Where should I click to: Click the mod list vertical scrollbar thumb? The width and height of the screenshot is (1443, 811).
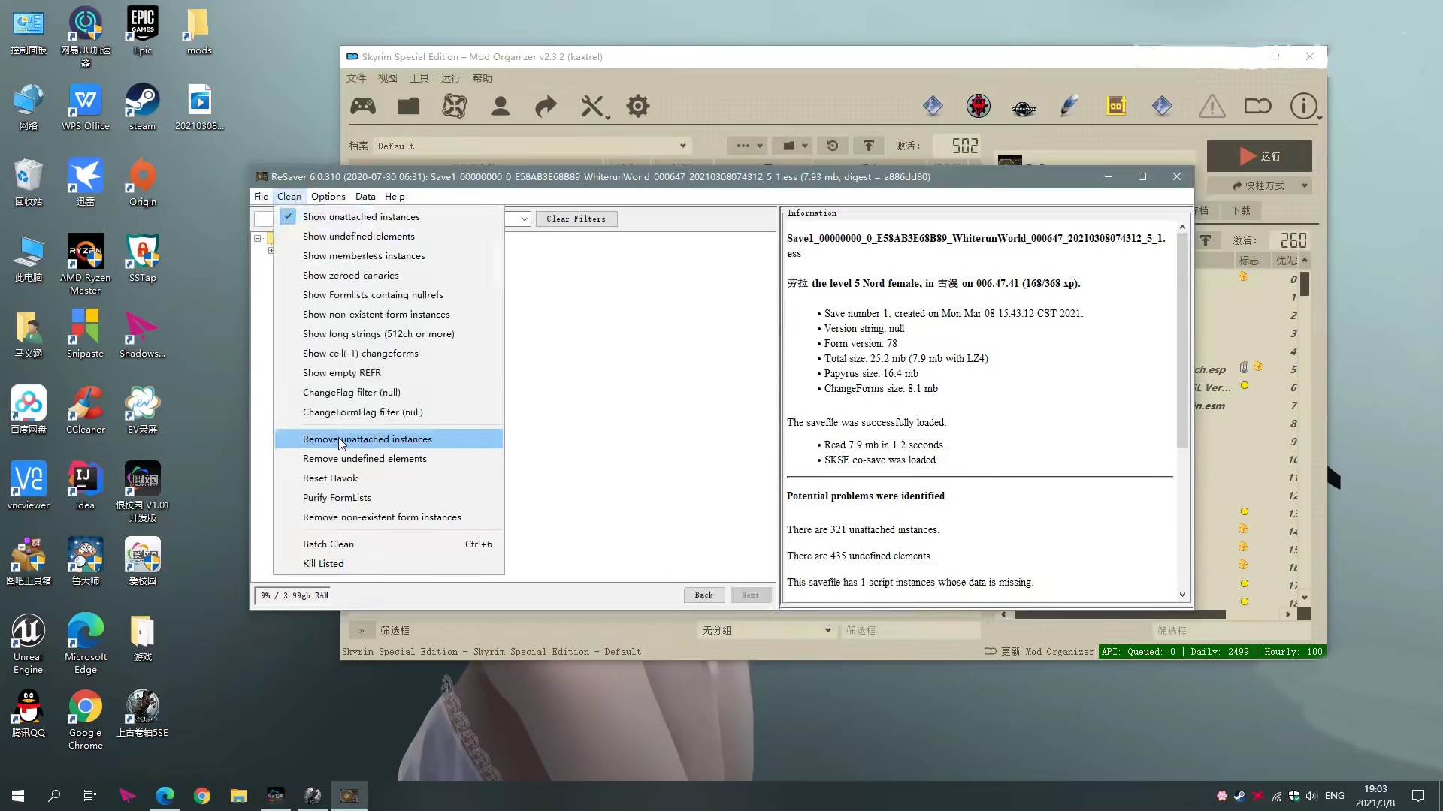tap(1305, 284)
